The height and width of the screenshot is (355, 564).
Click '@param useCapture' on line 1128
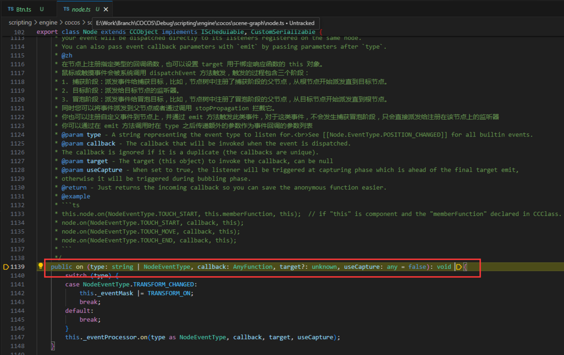[92, 170]
